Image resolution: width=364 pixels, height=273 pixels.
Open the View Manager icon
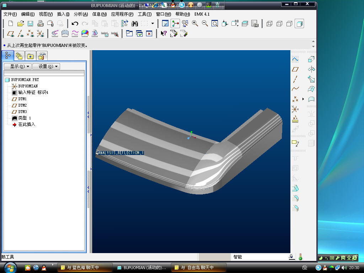[255, 23]
